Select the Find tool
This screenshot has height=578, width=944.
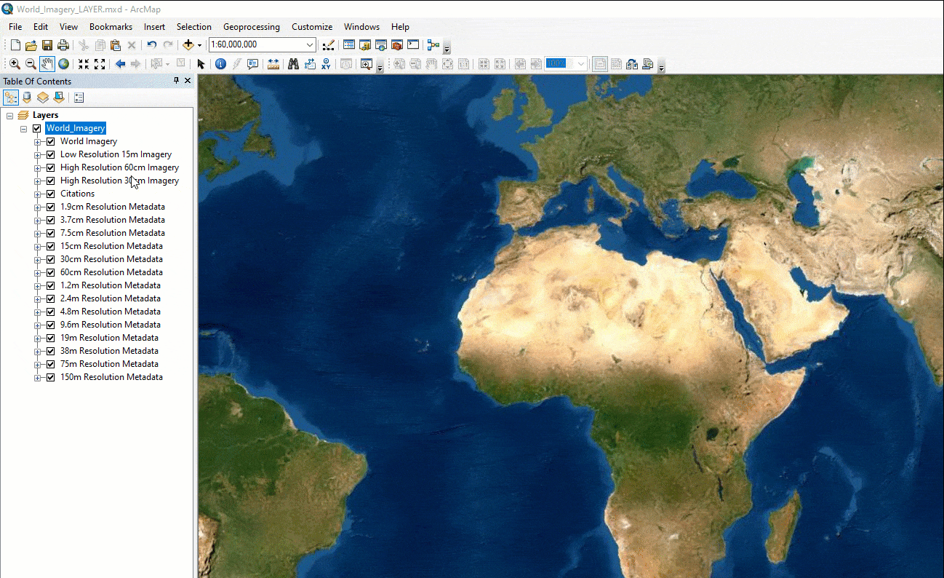coord(293,64)
